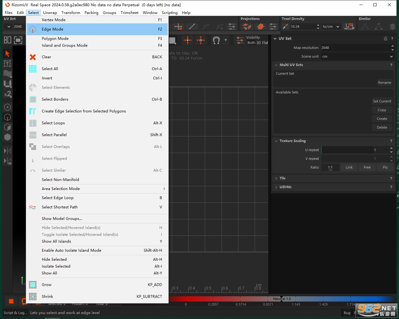
Task: Toggle Pic ratio option
Action: coord(385,167)
